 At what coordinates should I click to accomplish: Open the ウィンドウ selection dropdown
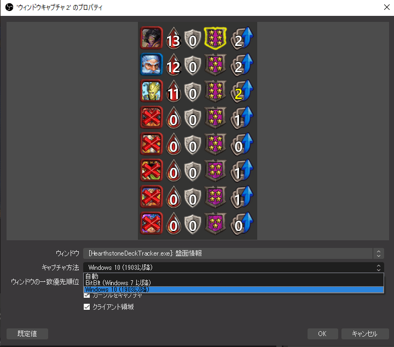(x=234, y=253)
